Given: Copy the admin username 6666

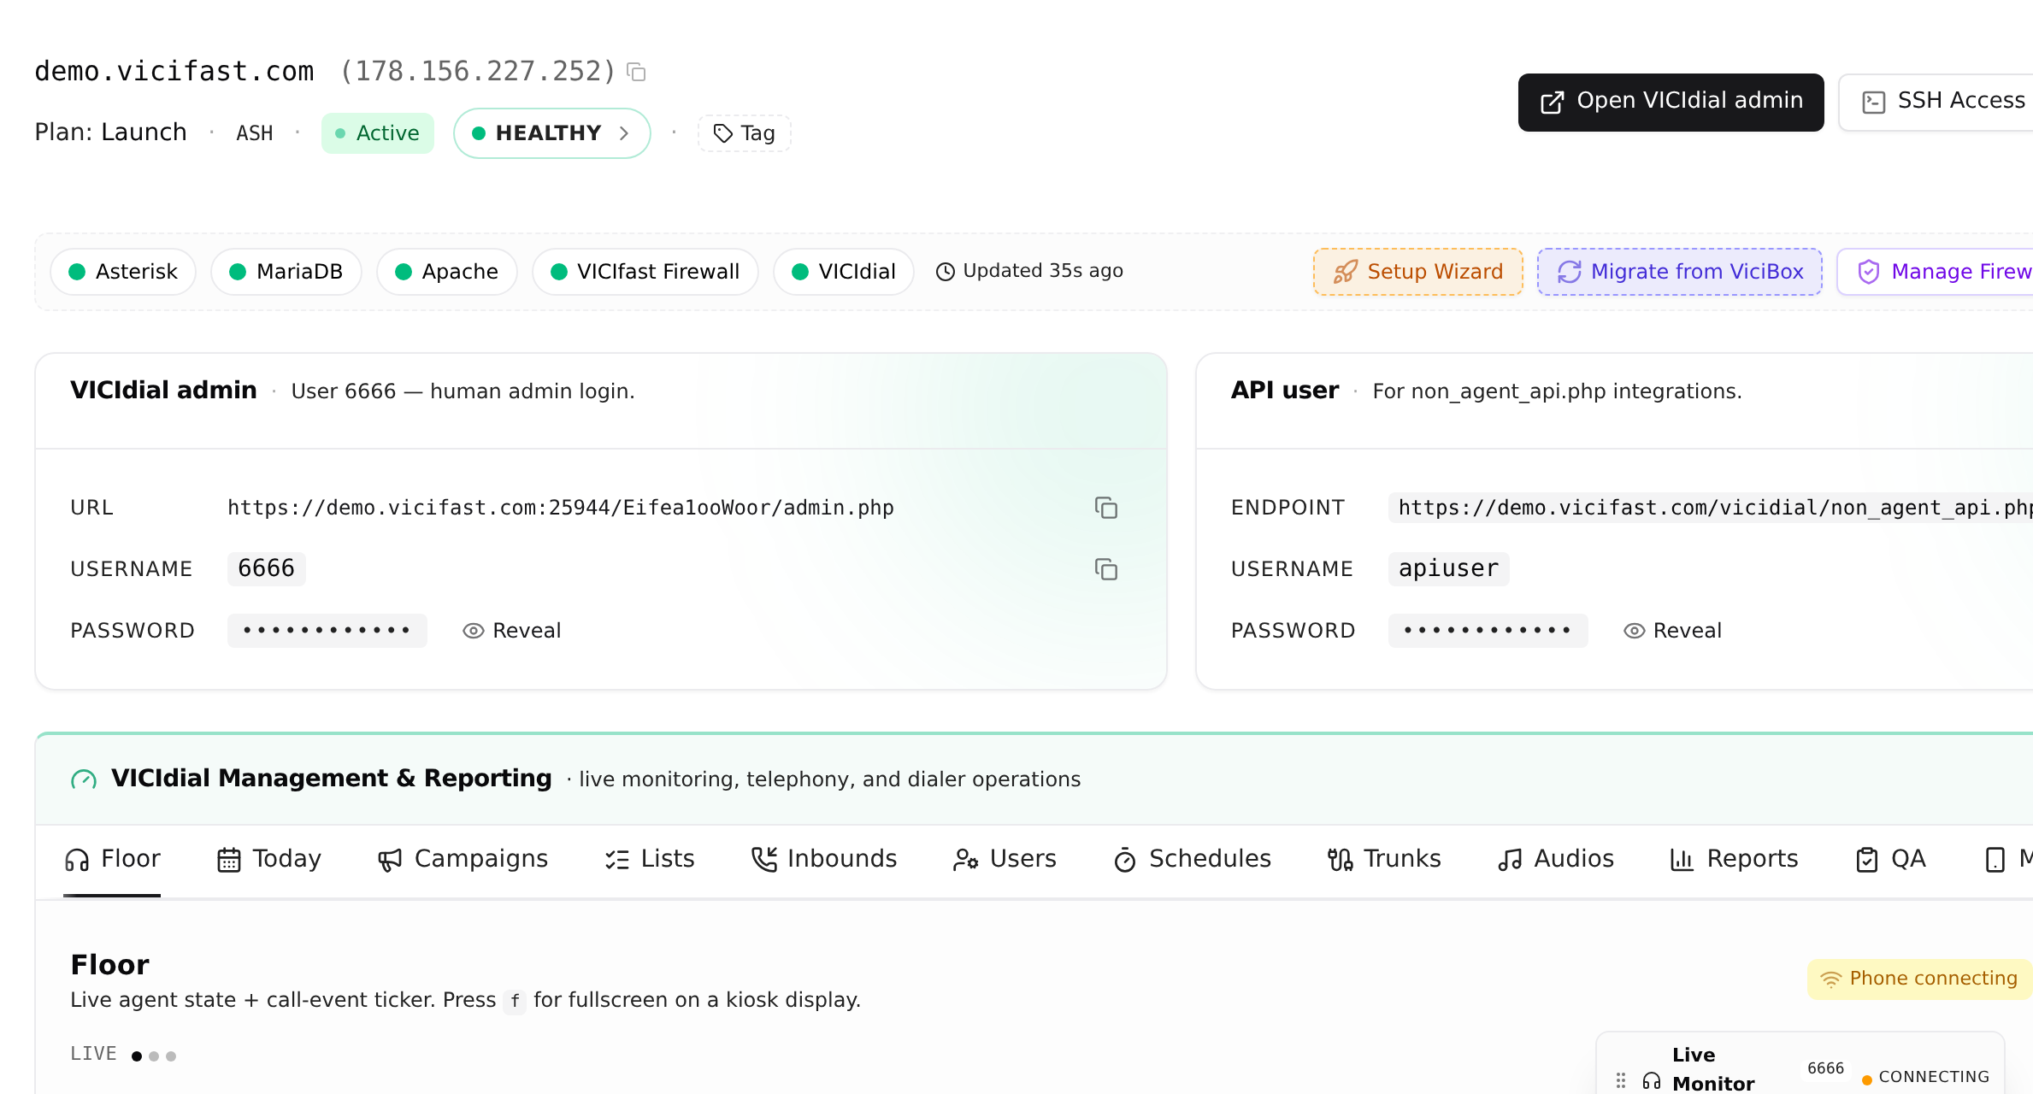Looking at the screenshot, I should point(1106,569).
